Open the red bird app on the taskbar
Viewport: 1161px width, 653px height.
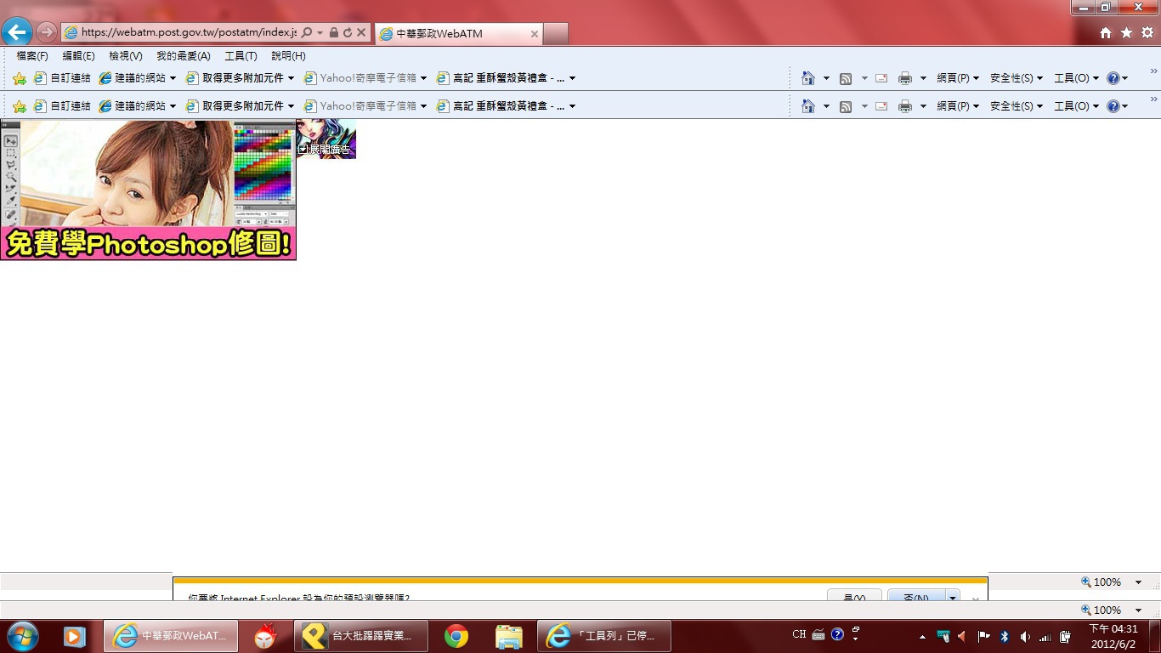pos(266,636)
